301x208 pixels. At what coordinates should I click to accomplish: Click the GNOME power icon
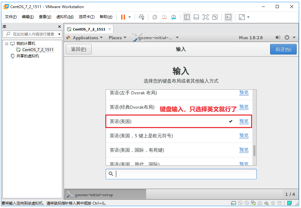287,37
